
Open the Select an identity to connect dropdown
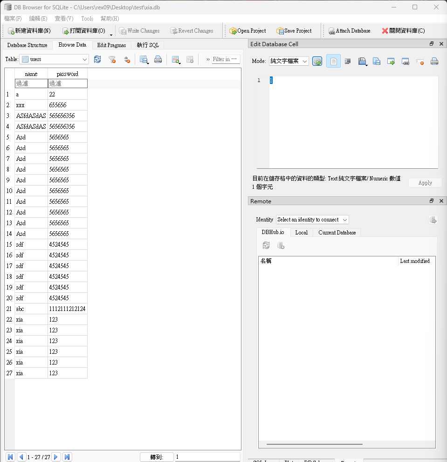click(312, 220)
